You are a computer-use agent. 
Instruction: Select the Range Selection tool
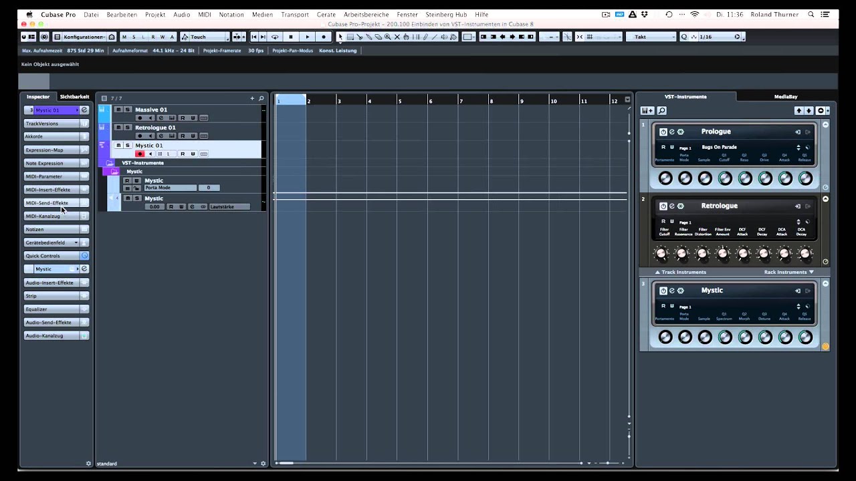coord(350,37)
